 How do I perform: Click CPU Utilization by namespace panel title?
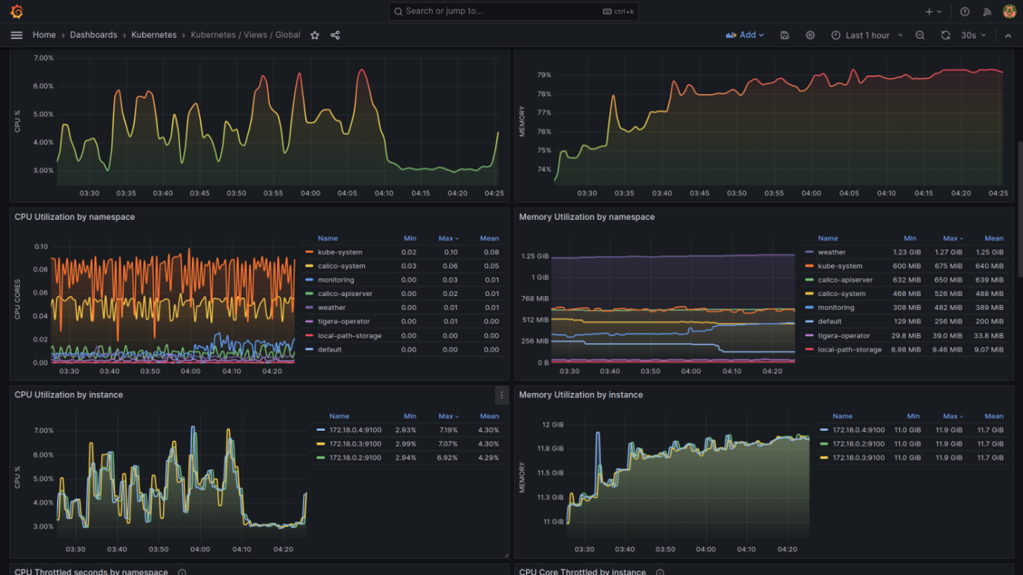tap(75, 217)
